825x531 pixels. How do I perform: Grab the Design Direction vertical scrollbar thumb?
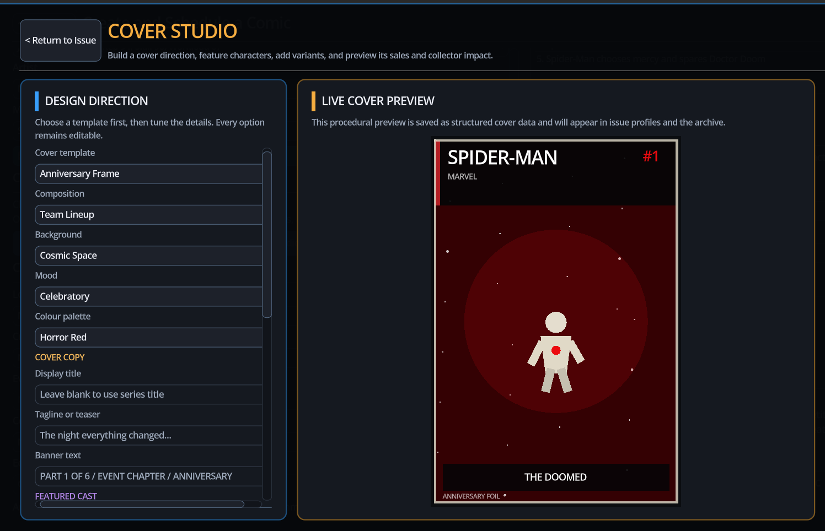tap(267, 235)
